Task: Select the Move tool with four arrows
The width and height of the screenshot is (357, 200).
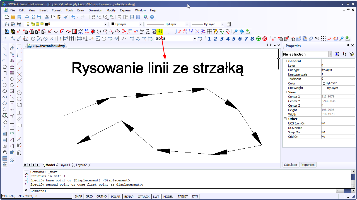Action: (12, 79)
